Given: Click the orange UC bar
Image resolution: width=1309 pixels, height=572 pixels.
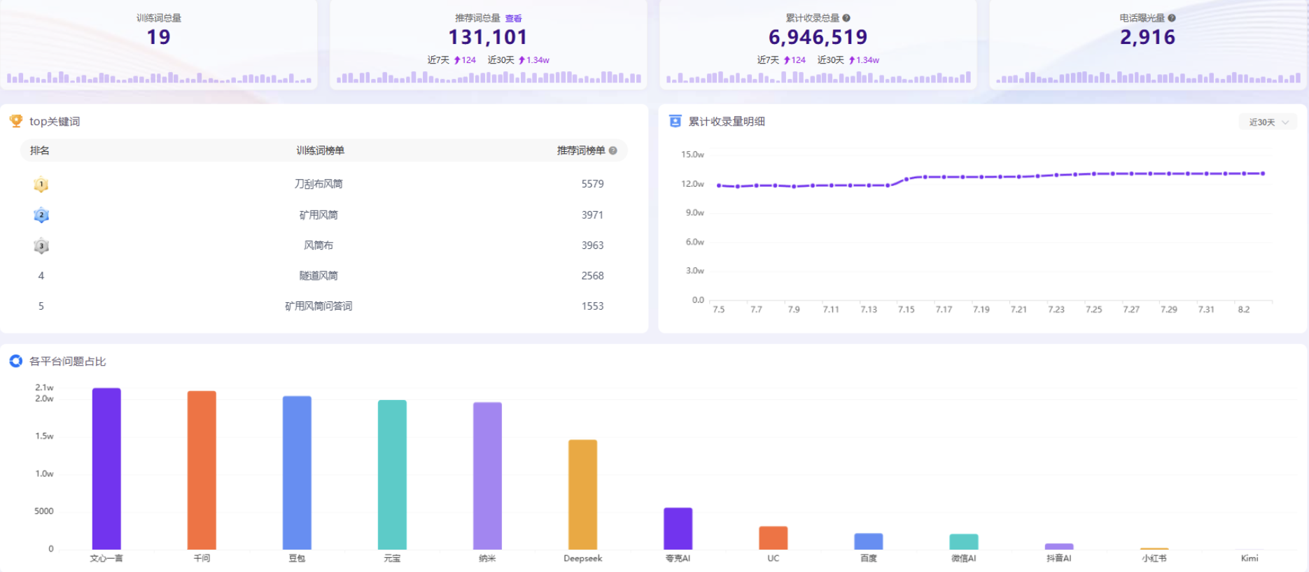Looking at the screenshot, I should click(773, 538).
